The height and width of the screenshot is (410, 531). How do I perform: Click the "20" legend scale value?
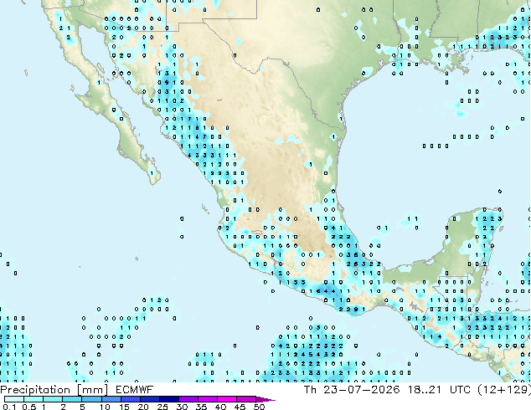tap(143, 407)
